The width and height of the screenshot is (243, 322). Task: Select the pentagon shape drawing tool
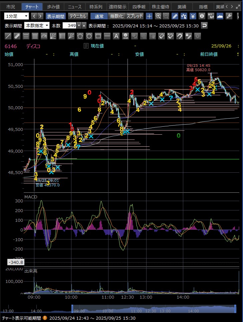tap(80, 36)
